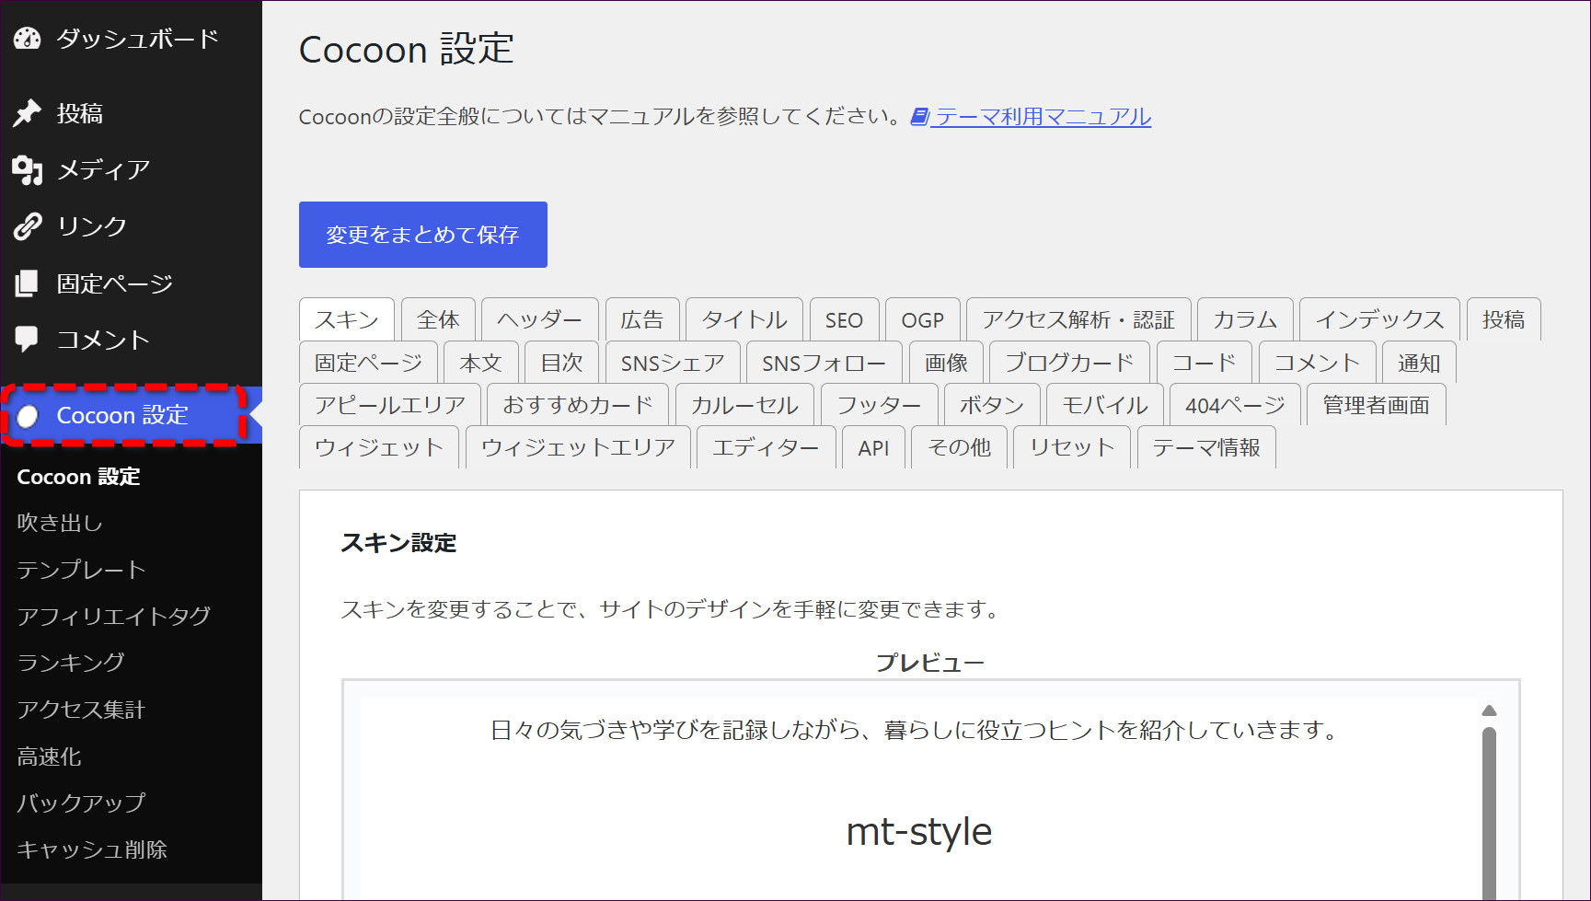
Task: Switch to the コメント settings tab
Action: point(1318,363)
